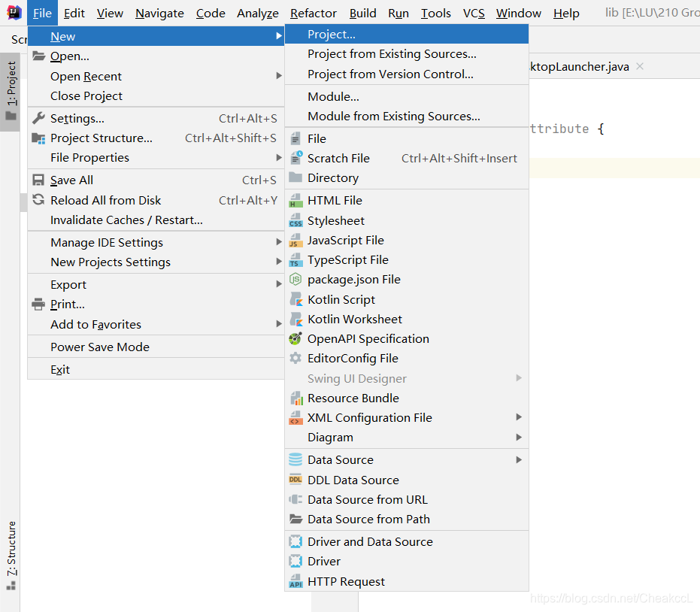Switch to the DesktopLauncher.java tab
700x612 pixels.
point(580,66)
